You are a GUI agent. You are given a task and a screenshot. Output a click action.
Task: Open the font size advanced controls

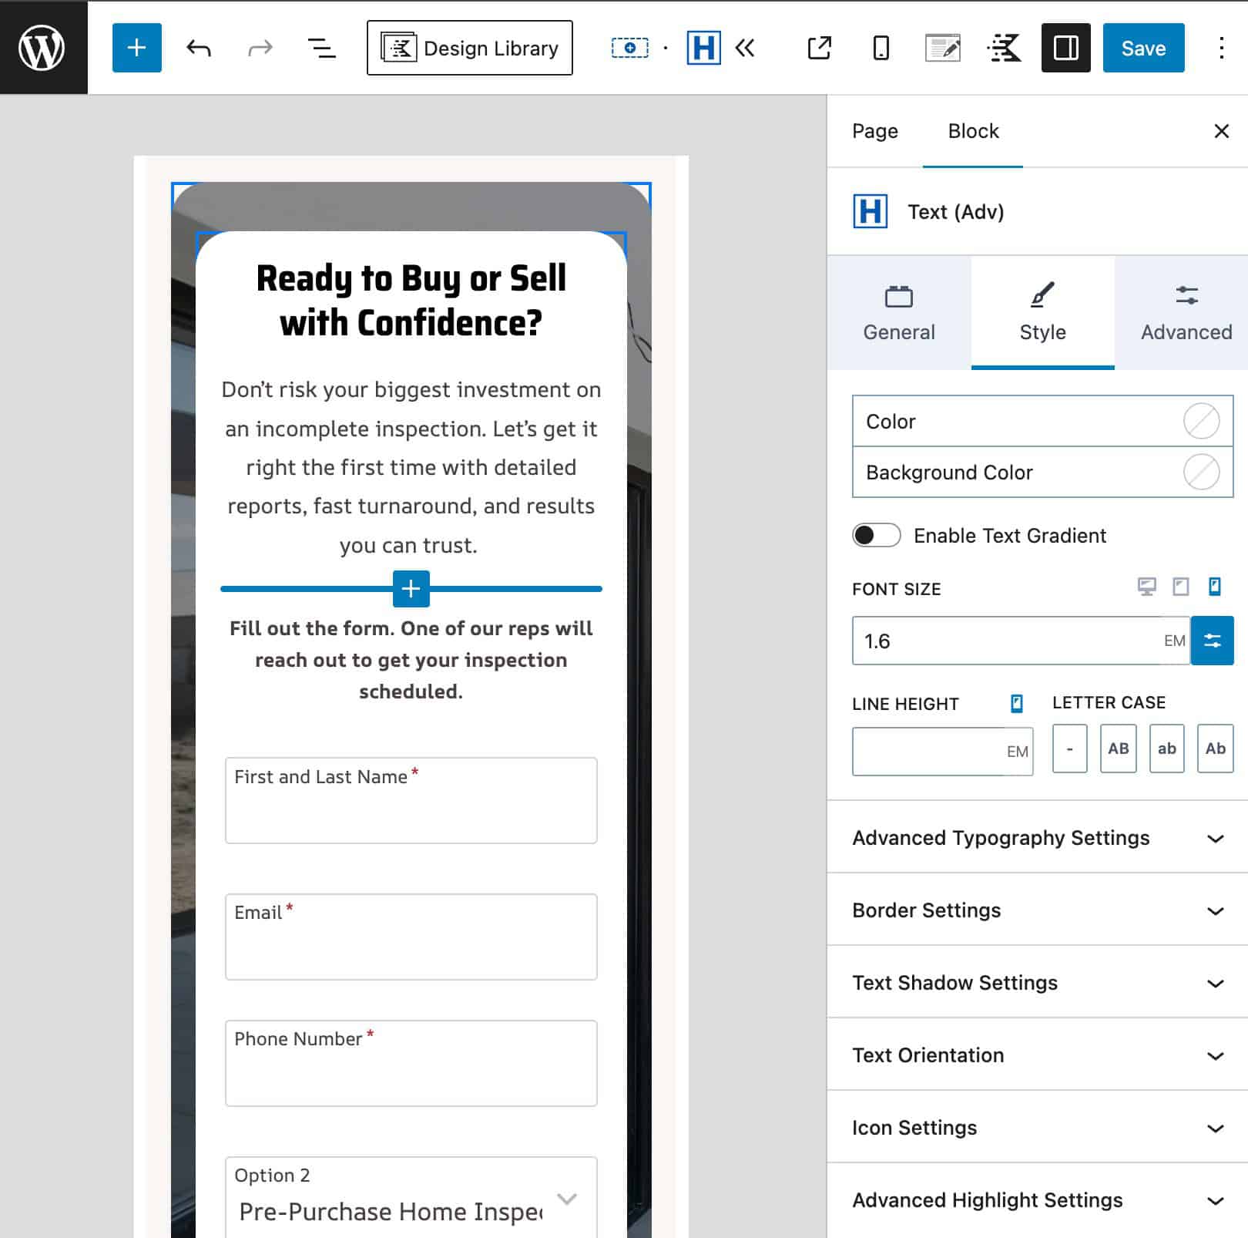(1213, 640)
